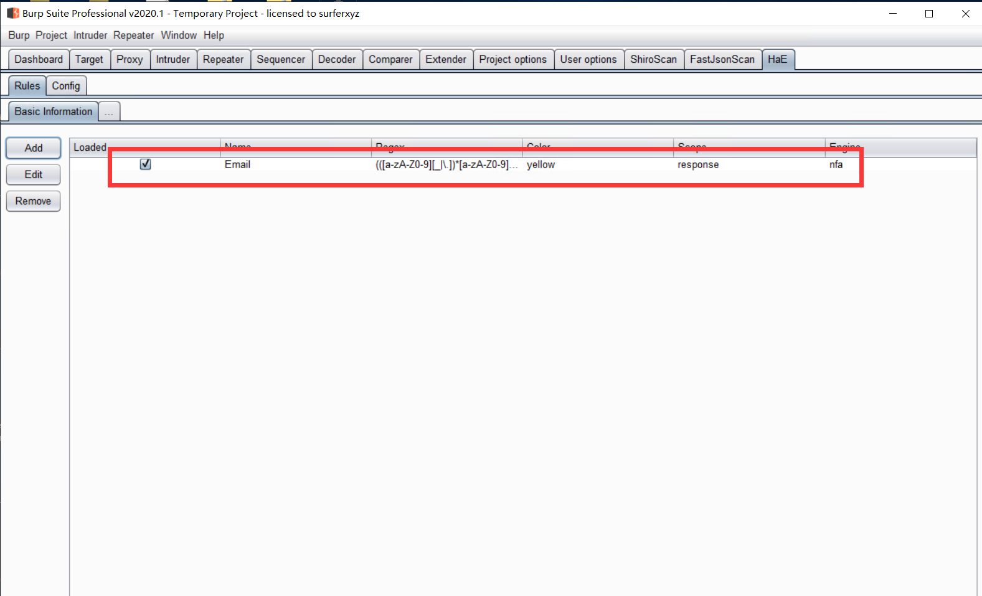
Task: Click the Remove button
Action: [34, 201]
